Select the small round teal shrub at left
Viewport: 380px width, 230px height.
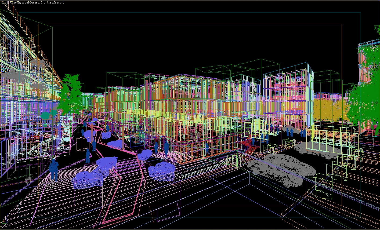45,116
